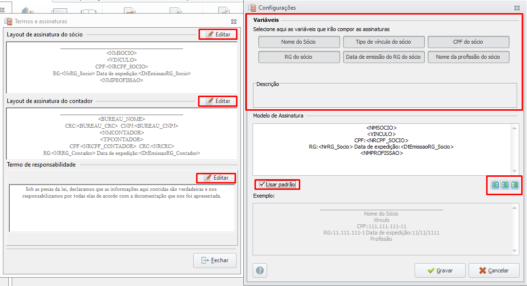The height and width of the screenshot is (286, 527).
Task: Insert the CPF do sócio variable
Action: tap(468, 42)
